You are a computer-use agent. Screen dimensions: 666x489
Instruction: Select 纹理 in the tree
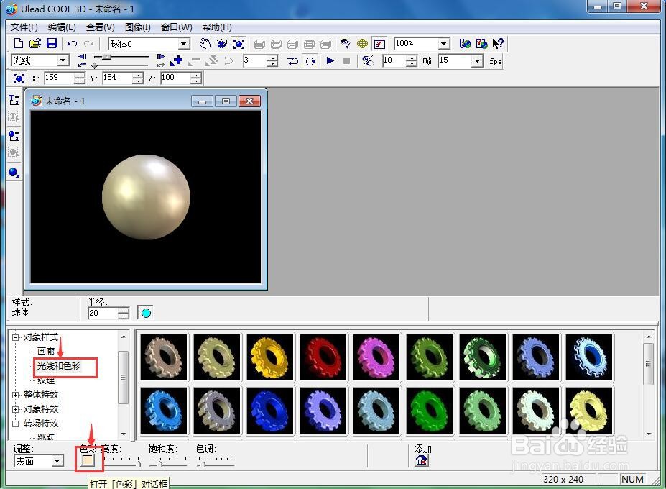[x=46, y=380]
